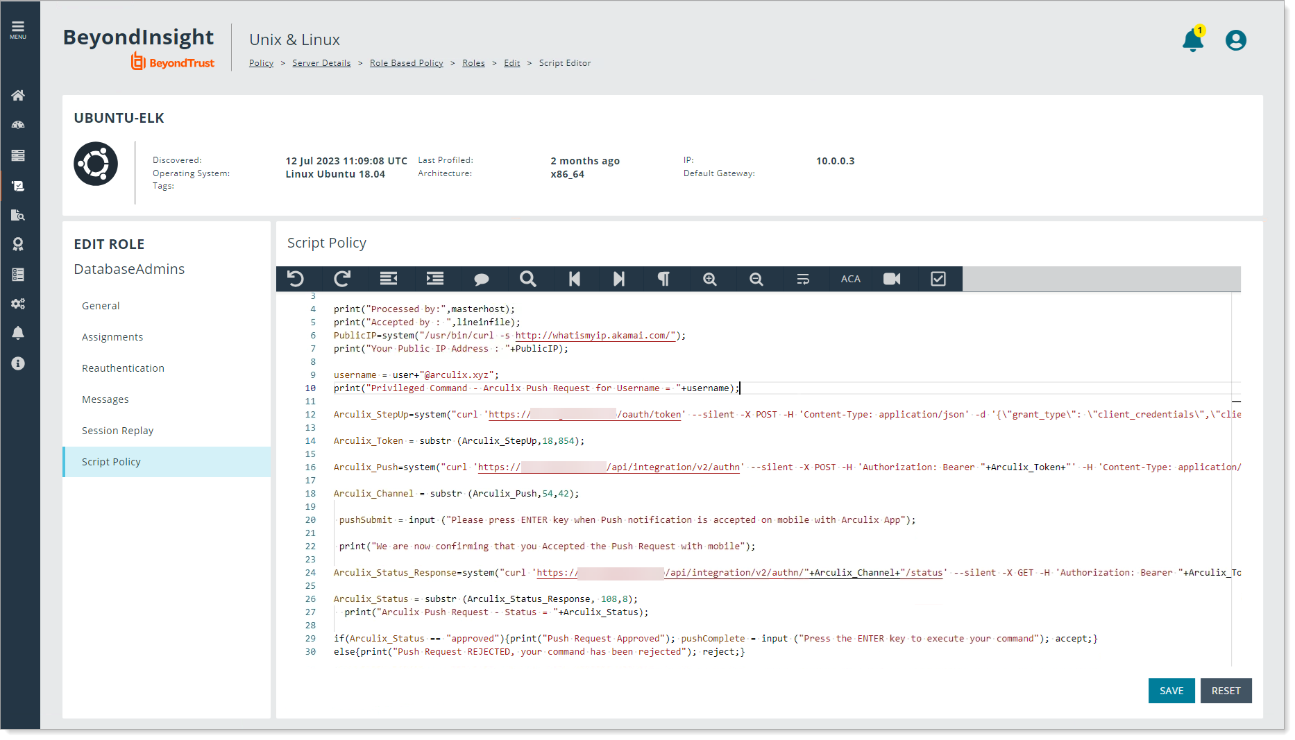
Task: Click the Script Editor breadcrumb text
Action: 565,63
